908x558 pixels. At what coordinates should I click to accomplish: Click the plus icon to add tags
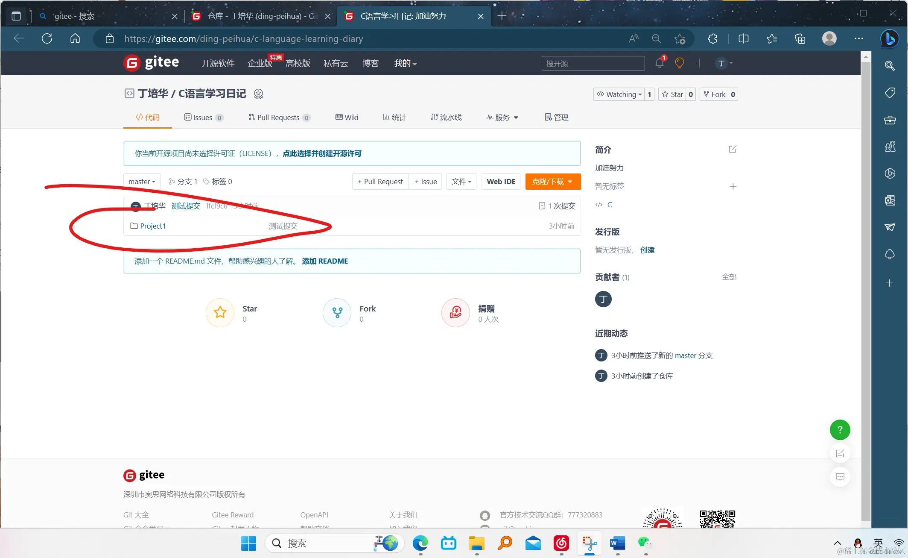click(733, 186)
